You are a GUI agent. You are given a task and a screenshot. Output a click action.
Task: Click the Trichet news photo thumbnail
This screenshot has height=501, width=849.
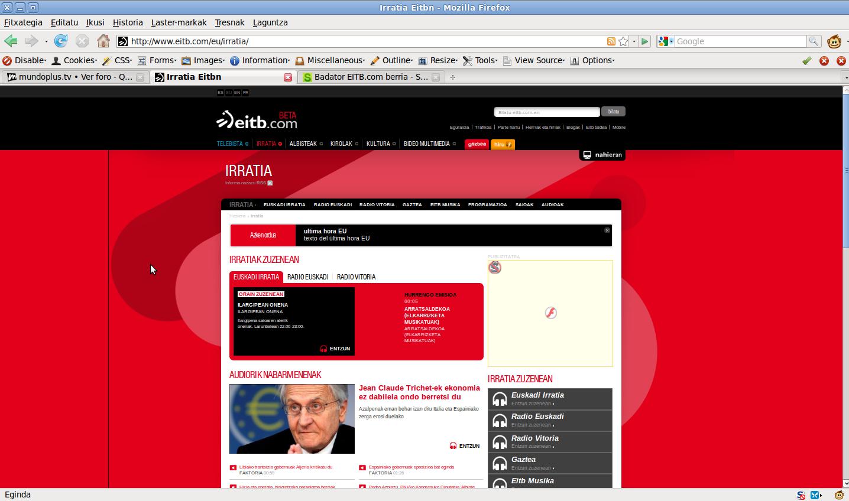point(292,419)
